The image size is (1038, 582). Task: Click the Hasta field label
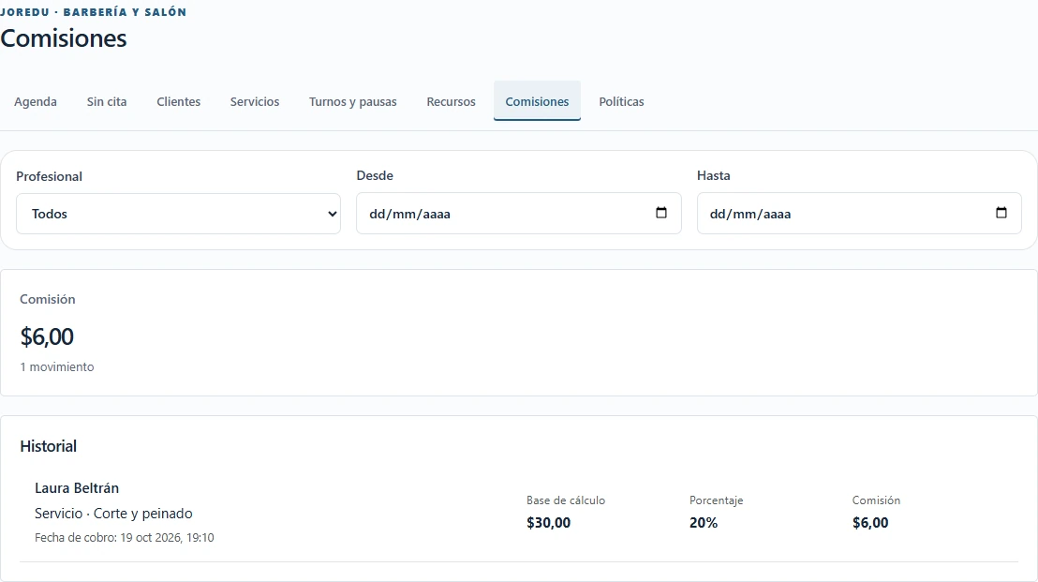(714, 175)
